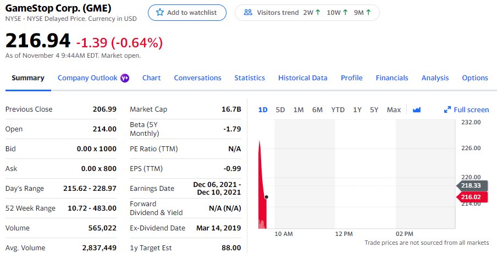The image size is (497, 253).
Task: Click the NYSE Delayed Price subtitle
Action: 71,19
